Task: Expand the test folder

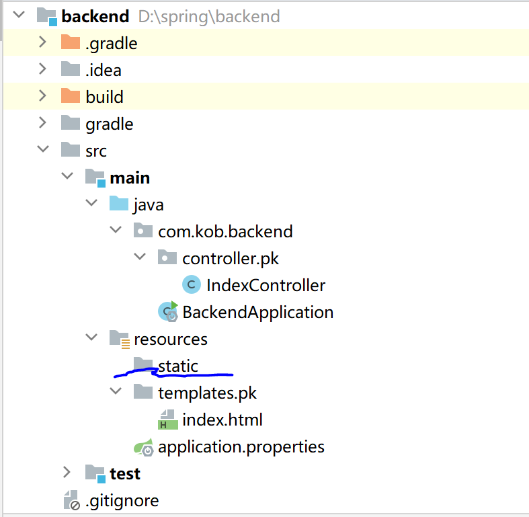Action: (67, 473)
